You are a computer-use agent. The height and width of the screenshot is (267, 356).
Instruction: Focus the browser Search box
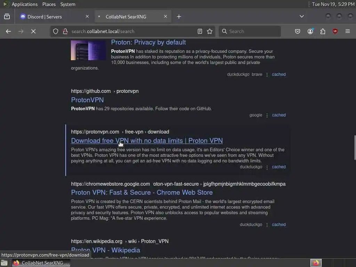(250, 31)
